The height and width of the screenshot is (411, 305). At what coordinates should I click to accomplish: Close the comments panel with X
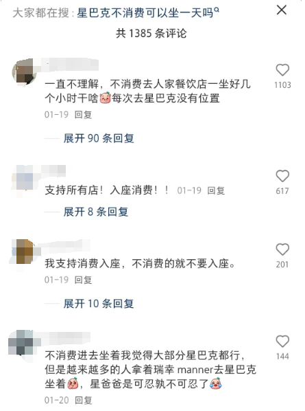(x=282, y=10)
